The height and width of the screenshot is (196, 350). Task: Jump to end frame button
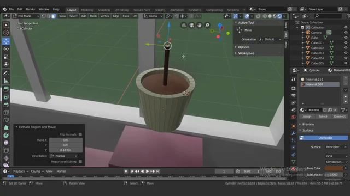coord(158,171)
